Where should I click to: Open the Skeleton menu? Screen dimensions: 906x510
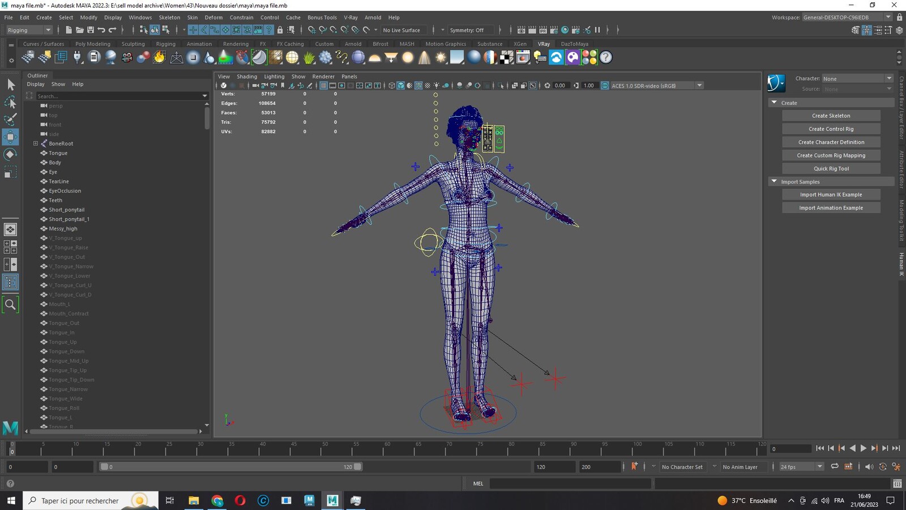[x=169, y=18]
